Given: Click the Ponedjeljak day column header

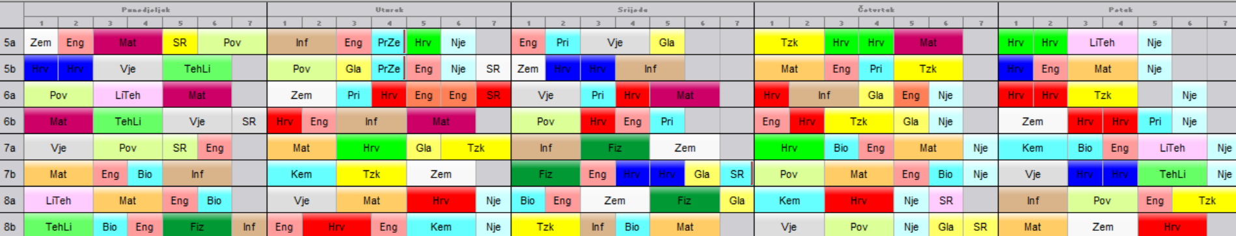Looking at the screenshot, I should click(x=145, y=10).
